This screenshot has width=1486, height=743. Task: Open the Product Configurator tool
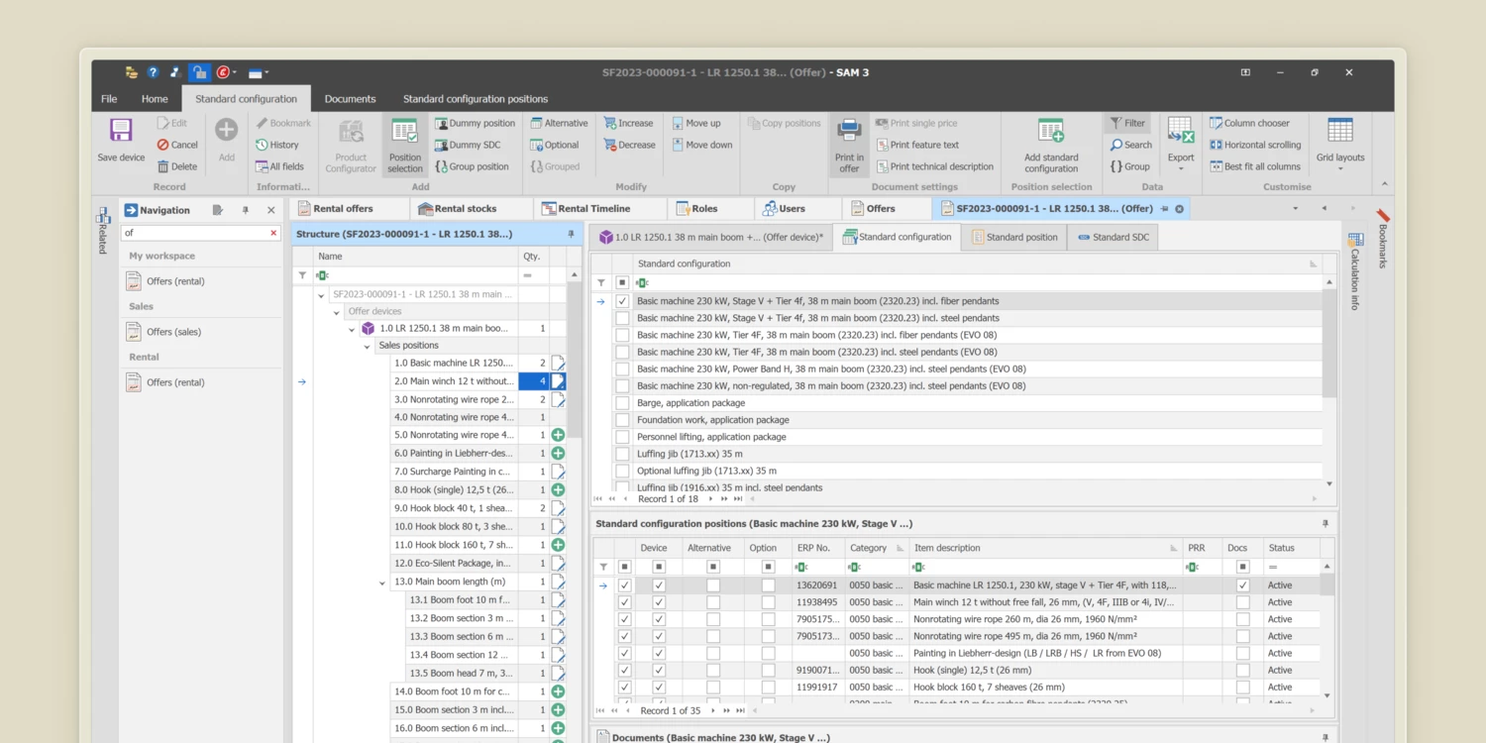click(351, 133)
